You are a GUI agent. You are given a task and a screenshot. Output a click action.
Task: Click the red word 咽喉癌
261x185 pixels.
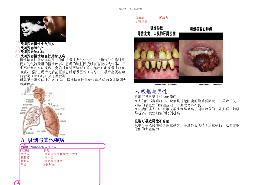coord(25,154)
